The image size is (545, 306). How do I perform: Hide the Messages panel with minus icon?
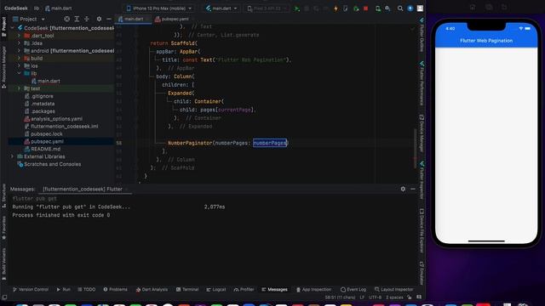click(x=413, y=189)
